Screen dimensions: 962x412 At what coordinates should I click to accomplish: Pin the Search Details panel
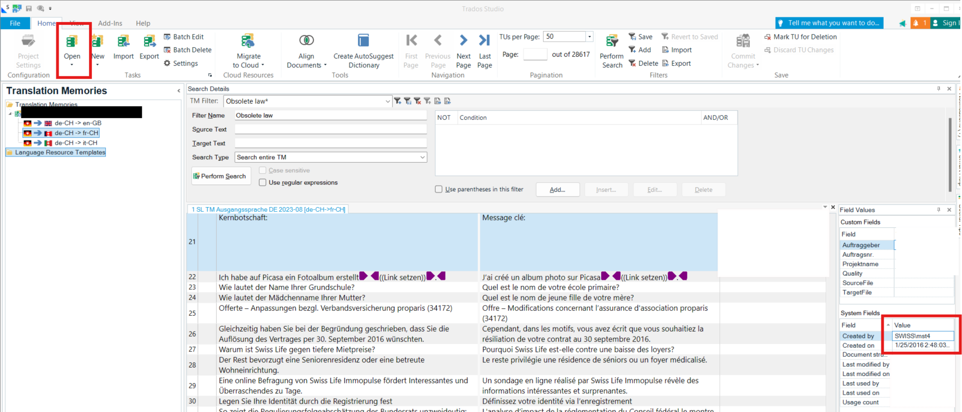[938, 89]
